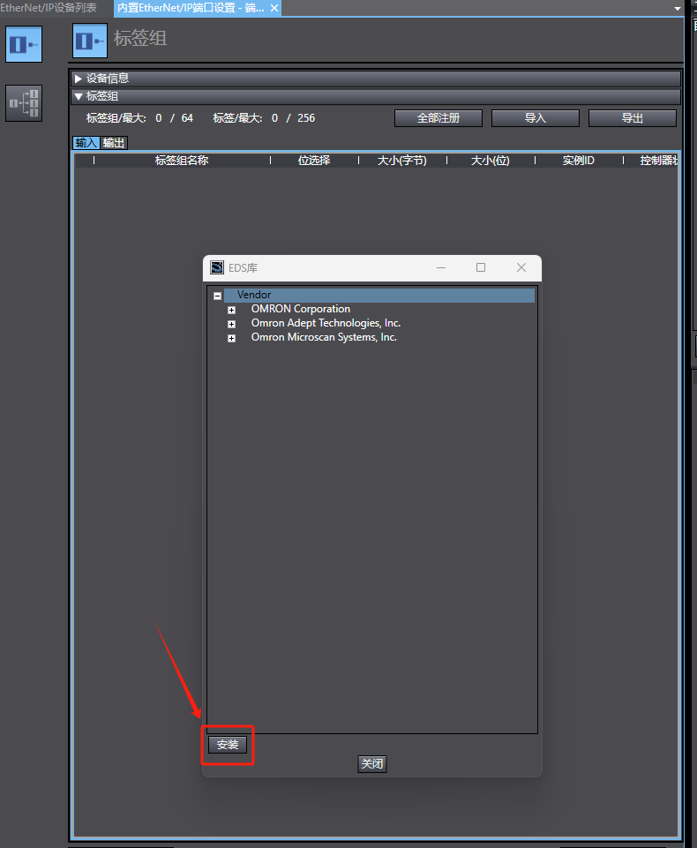Screen dimensions: 697x848
Task: Click the 导入 button
Action: [x=536, y=118]
